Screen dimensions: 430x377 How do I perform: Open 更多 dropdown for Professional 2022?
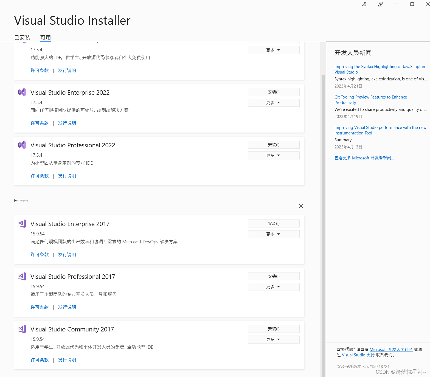point(274,155)
